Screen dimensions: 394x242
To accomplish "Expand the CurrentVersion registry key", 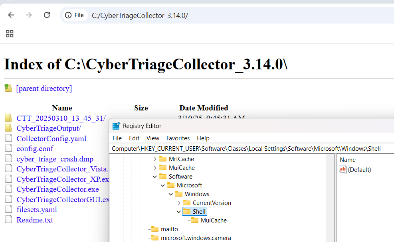I will point(179,203).
